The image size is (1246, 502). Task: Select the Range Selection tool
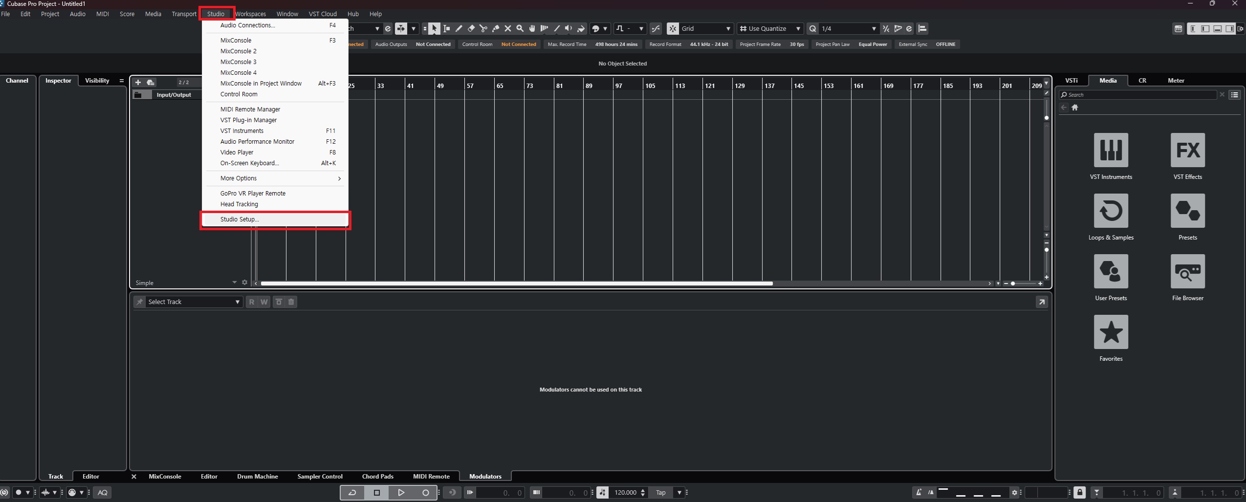point(446,28)
